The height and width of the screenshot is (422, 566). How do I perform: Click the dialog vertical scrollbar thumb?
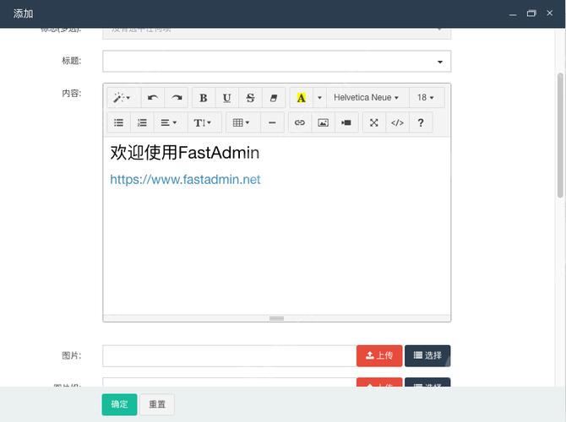pos(560,135)
